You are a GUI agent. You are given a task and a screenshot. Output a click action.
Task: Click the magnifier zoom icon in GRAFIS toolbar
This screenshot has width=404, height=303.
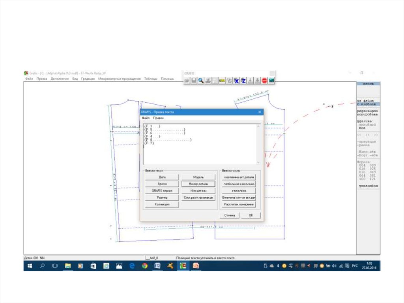[201, 81]
